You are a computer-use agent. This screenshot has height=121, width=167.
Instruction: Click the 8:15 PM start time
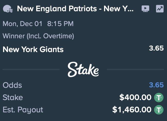tap(60, 24)
